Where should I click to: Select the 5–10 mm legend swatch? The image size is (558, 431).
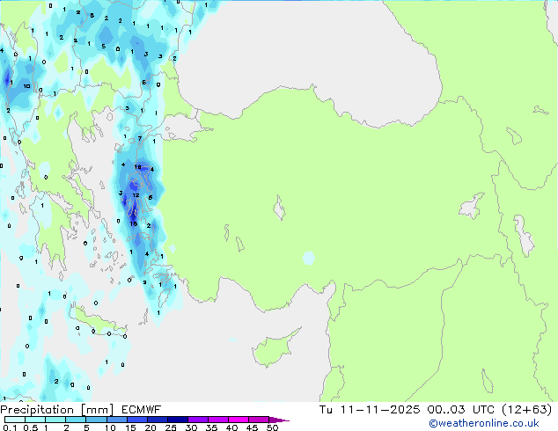(96, 420)
